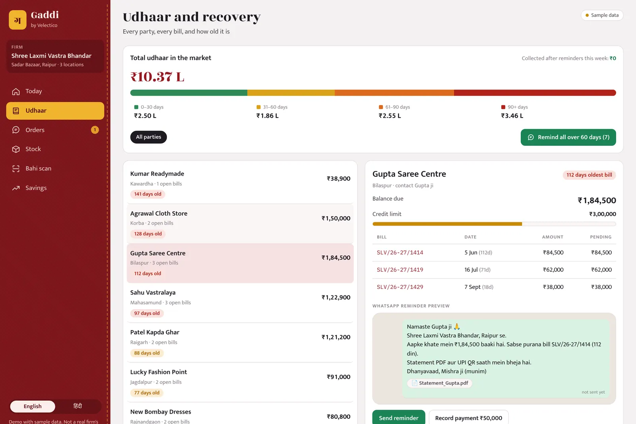The width and height of the screenshot is (636, 424).
Task: Open bill SLV/26-27/1414
Action: coord(400,253)
